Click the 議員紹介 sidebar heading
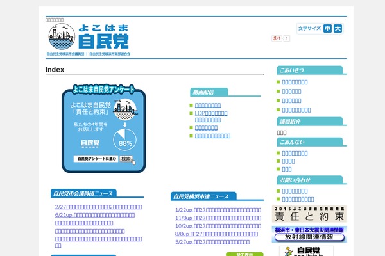385x256 pixels. coord(312,122)
